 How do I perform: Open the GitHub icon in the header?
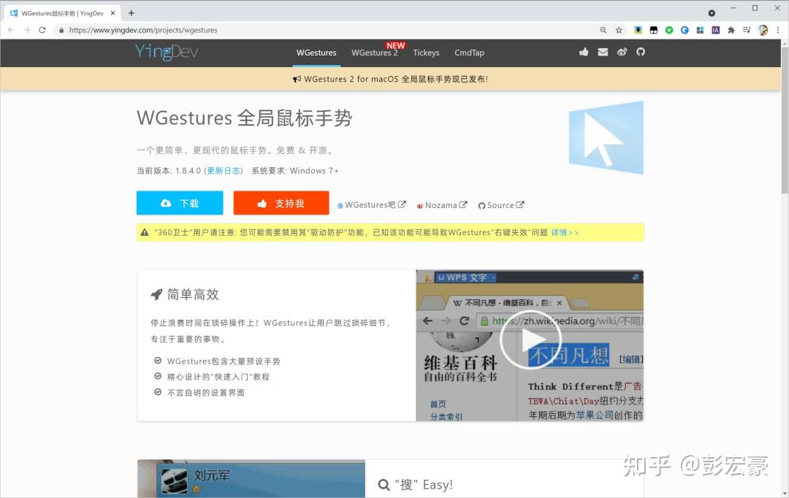pyautogui.click(x=640, y=52)
